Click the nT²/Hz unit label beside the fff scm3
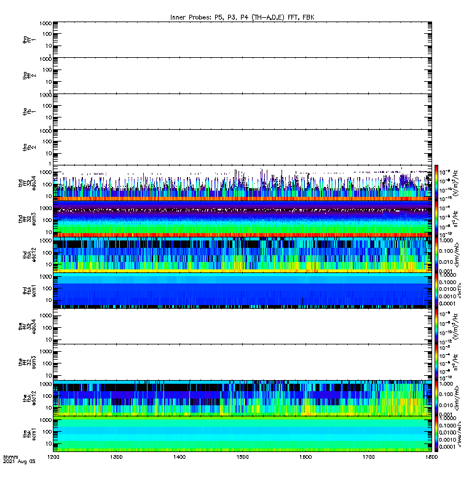 point(455,362)
